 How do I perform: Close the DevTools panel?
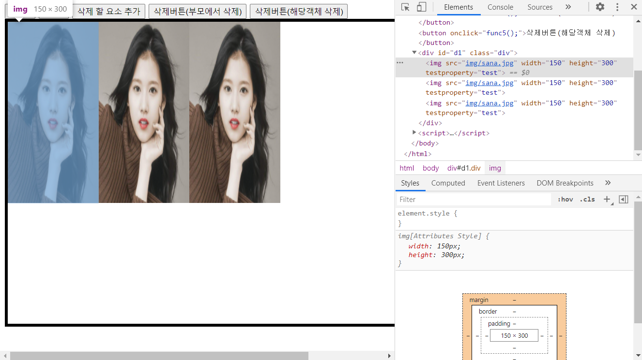click(634, 7)
